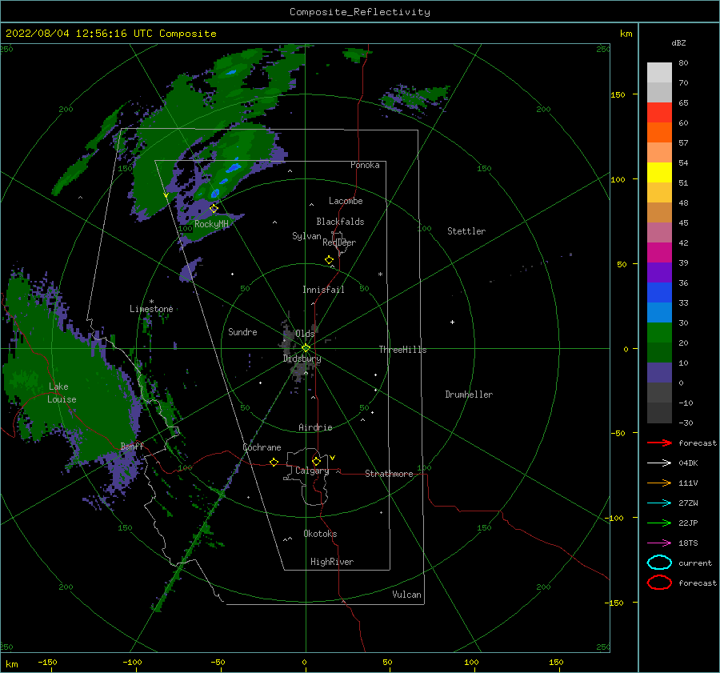
Task: Click the Banff label
Action: (x=132, y=446)
